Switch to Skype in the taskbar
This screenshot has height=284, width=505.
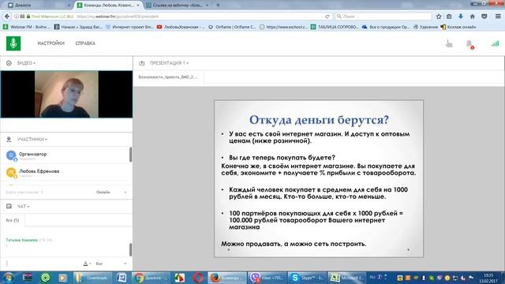click(x=306, y=278)
